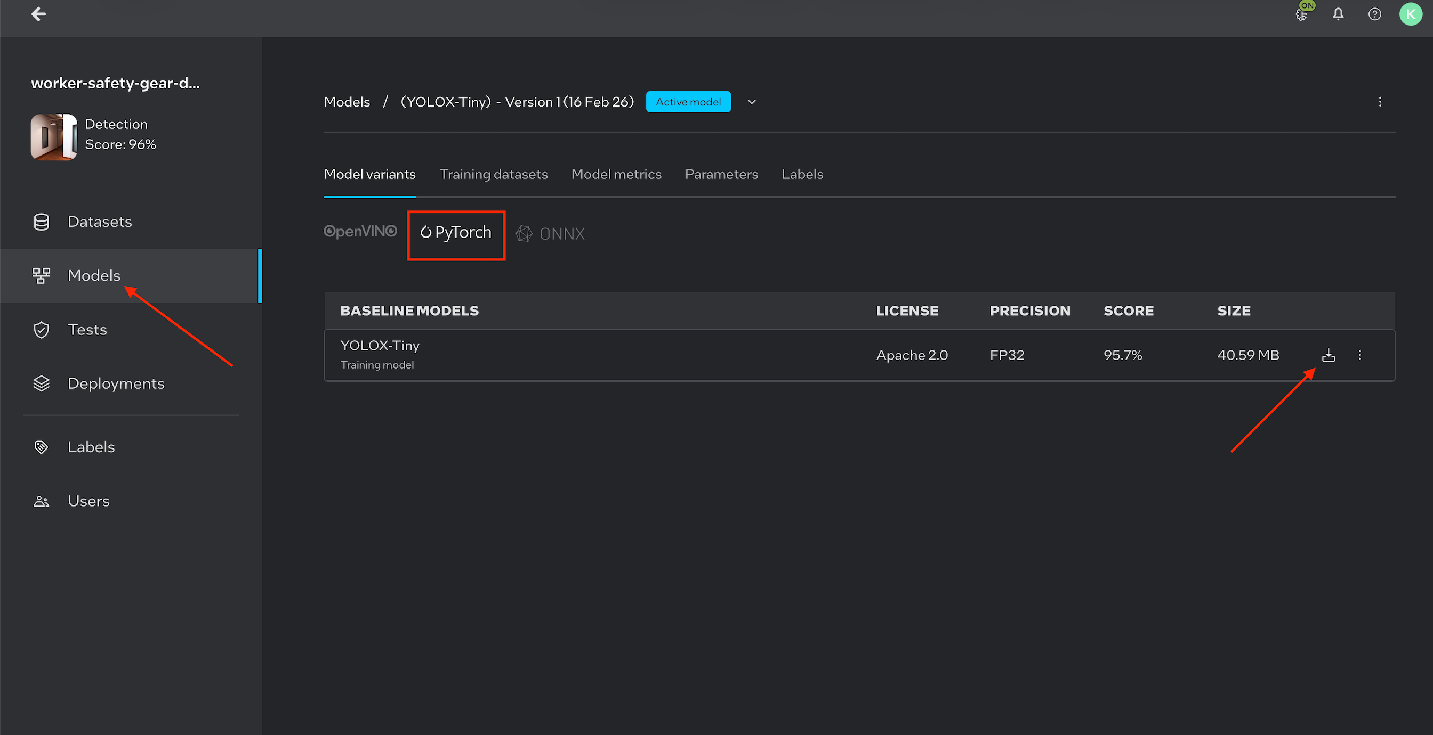
Task: Click the project thumbnail image
Action: (53, 137)
